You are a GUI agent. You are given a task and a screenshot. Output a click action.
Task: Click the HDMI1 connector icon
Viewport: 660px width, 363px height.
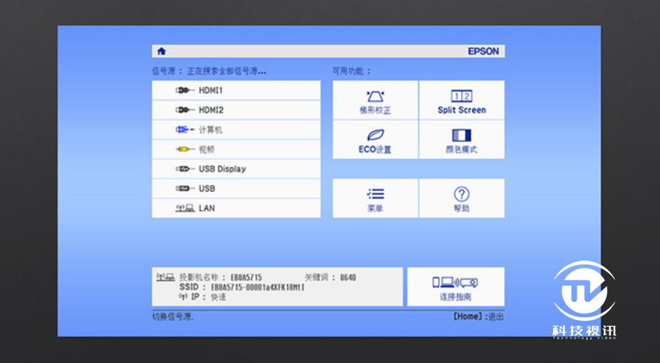185,91
